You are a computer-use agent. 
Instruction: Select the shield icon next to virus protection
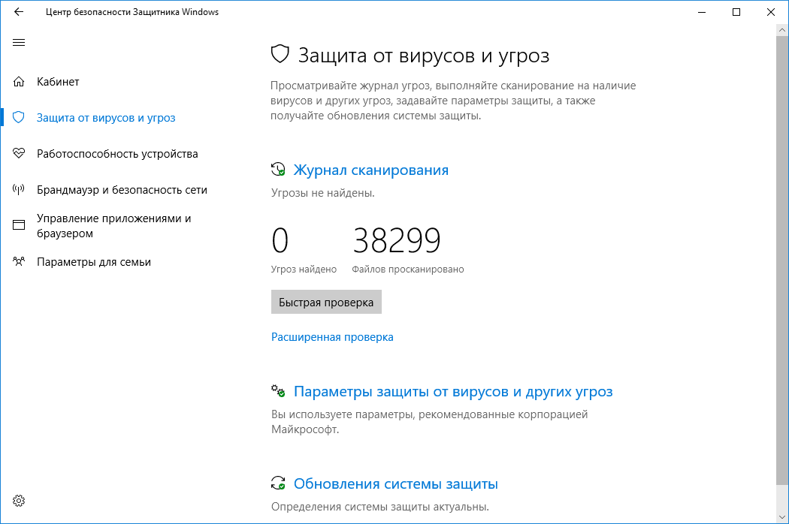tap(19, 117)
